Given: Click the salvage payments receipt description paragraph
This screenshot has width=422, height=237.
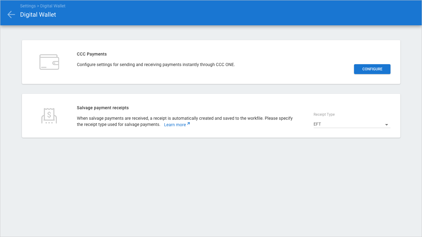Looking at the screenshot, I should pyautogui.click(x=184, y=118).
